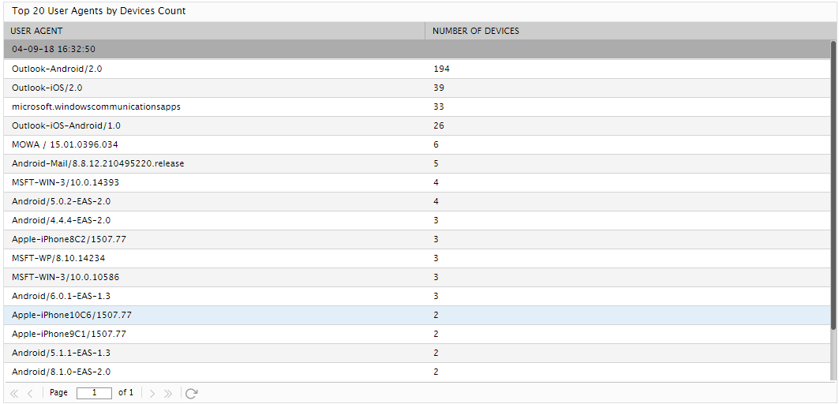Select the MSFT-WP/8.10.14234 row
Screen dimensions: 839x404
tap(416, 258)
